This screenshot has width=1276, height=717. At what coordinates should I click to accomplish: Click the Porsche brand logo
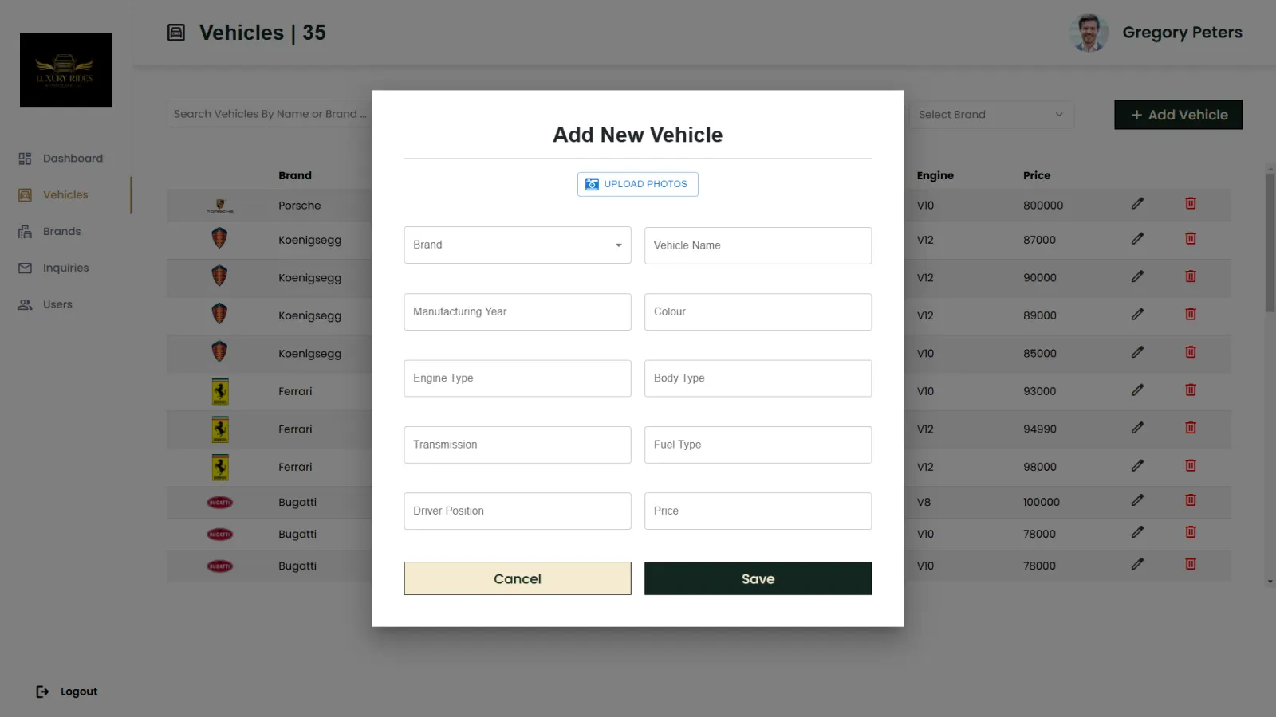pos(220,206)
